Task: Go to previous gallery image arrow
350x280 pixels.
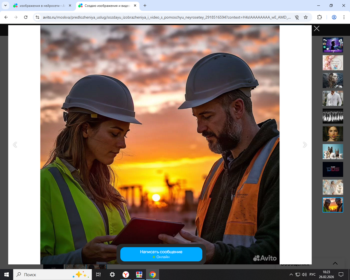Action: coord(15,145)
